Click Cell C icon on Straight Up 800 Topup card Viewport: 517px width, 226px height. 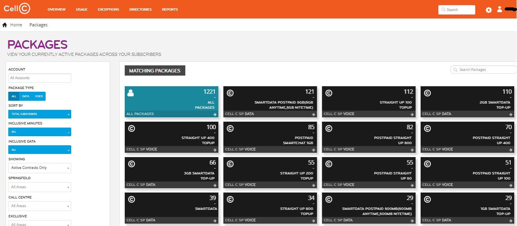pos(230,199)
